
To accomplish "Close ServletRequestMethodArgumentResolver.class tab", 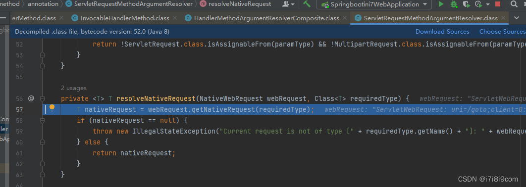I will [503, 18].
